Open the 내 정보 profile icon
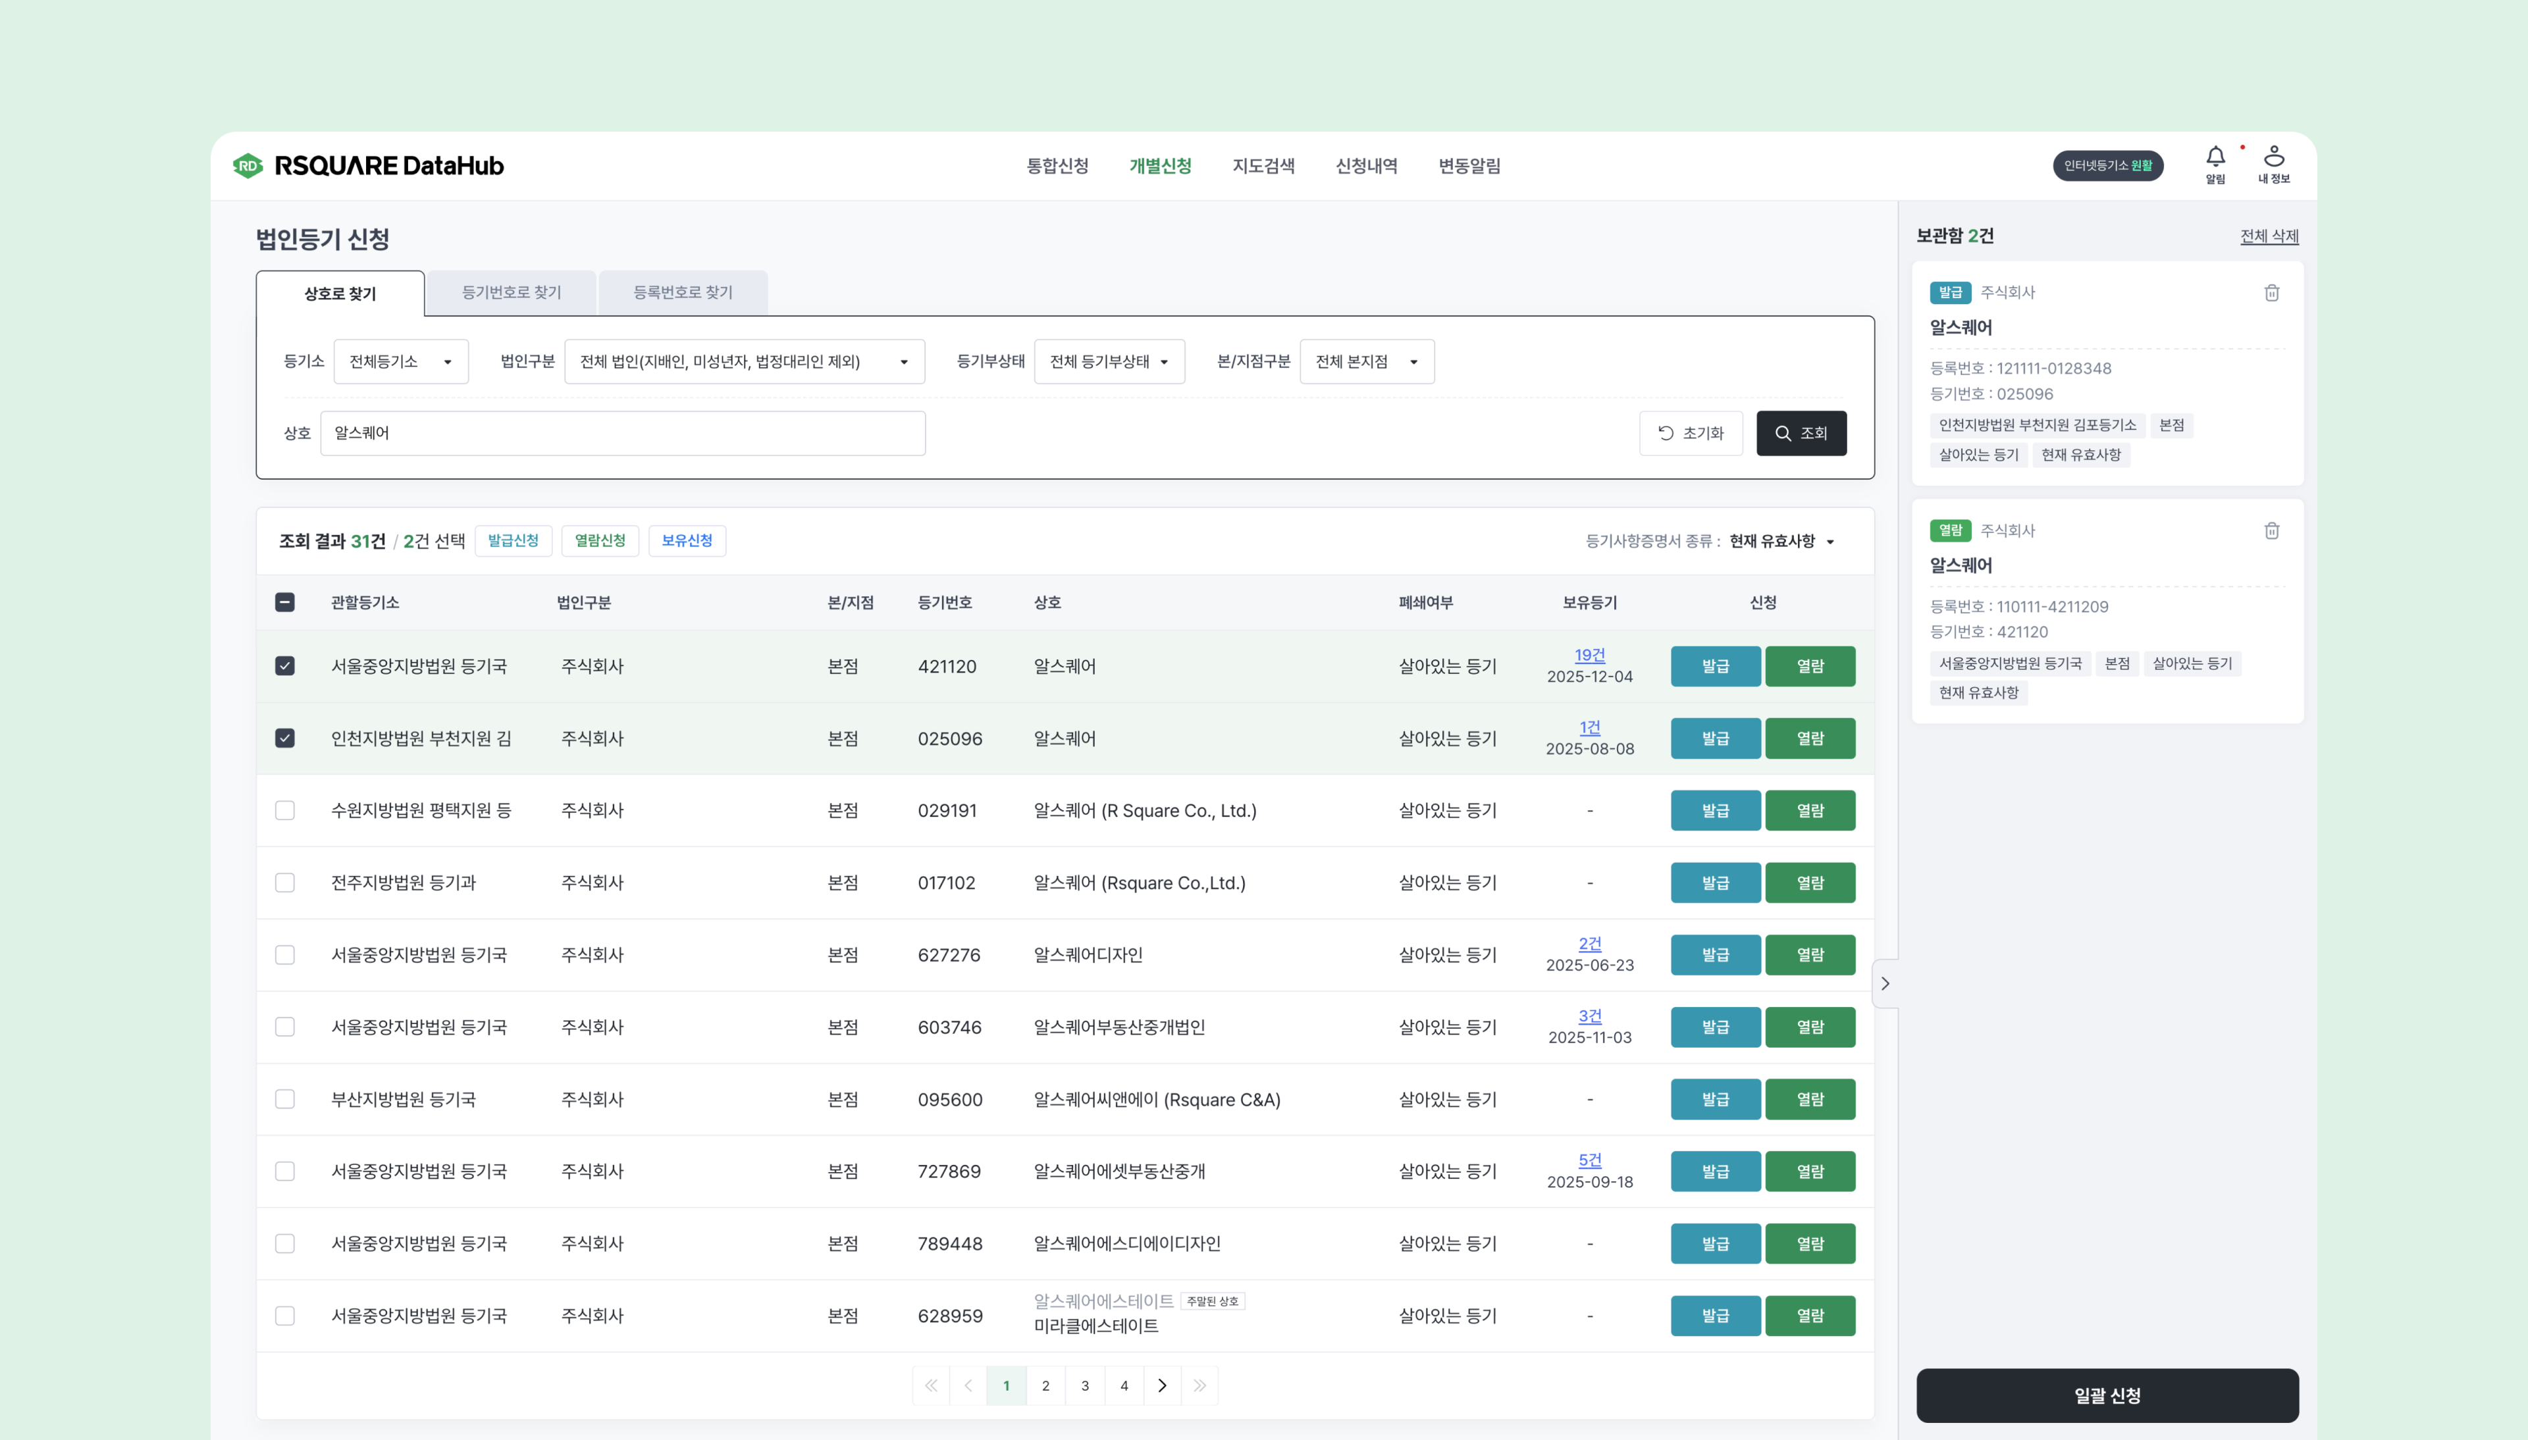Viewport: 2528px width, 1440px height. point(2273,158)
